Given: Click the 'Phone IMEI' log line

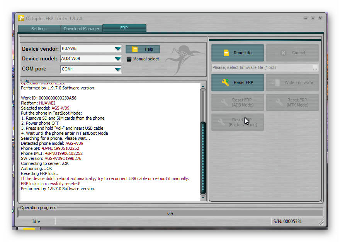Looking at the screenshot, I should (x=52, y=153).
